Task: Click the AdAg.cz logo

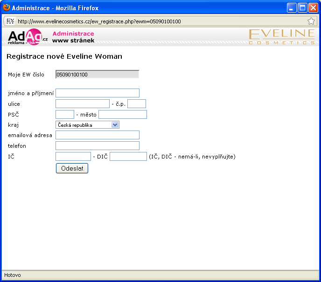Action: click(x=28, y=37)
